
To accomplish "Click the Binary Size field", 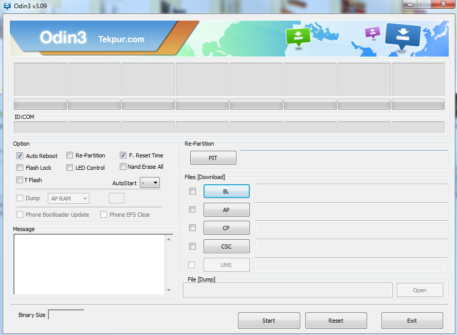I will click(66, 314).
